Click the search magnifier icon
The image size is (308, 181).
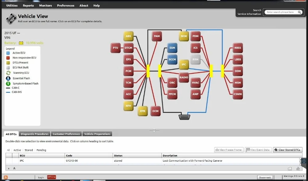[299, 12]
